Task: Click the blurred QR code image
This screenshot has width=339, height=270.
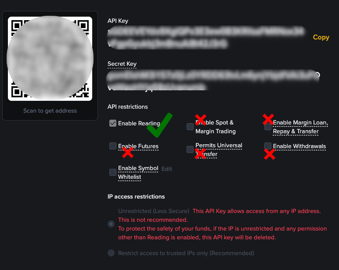Action: pyautogui.click(x=50, y=58)
